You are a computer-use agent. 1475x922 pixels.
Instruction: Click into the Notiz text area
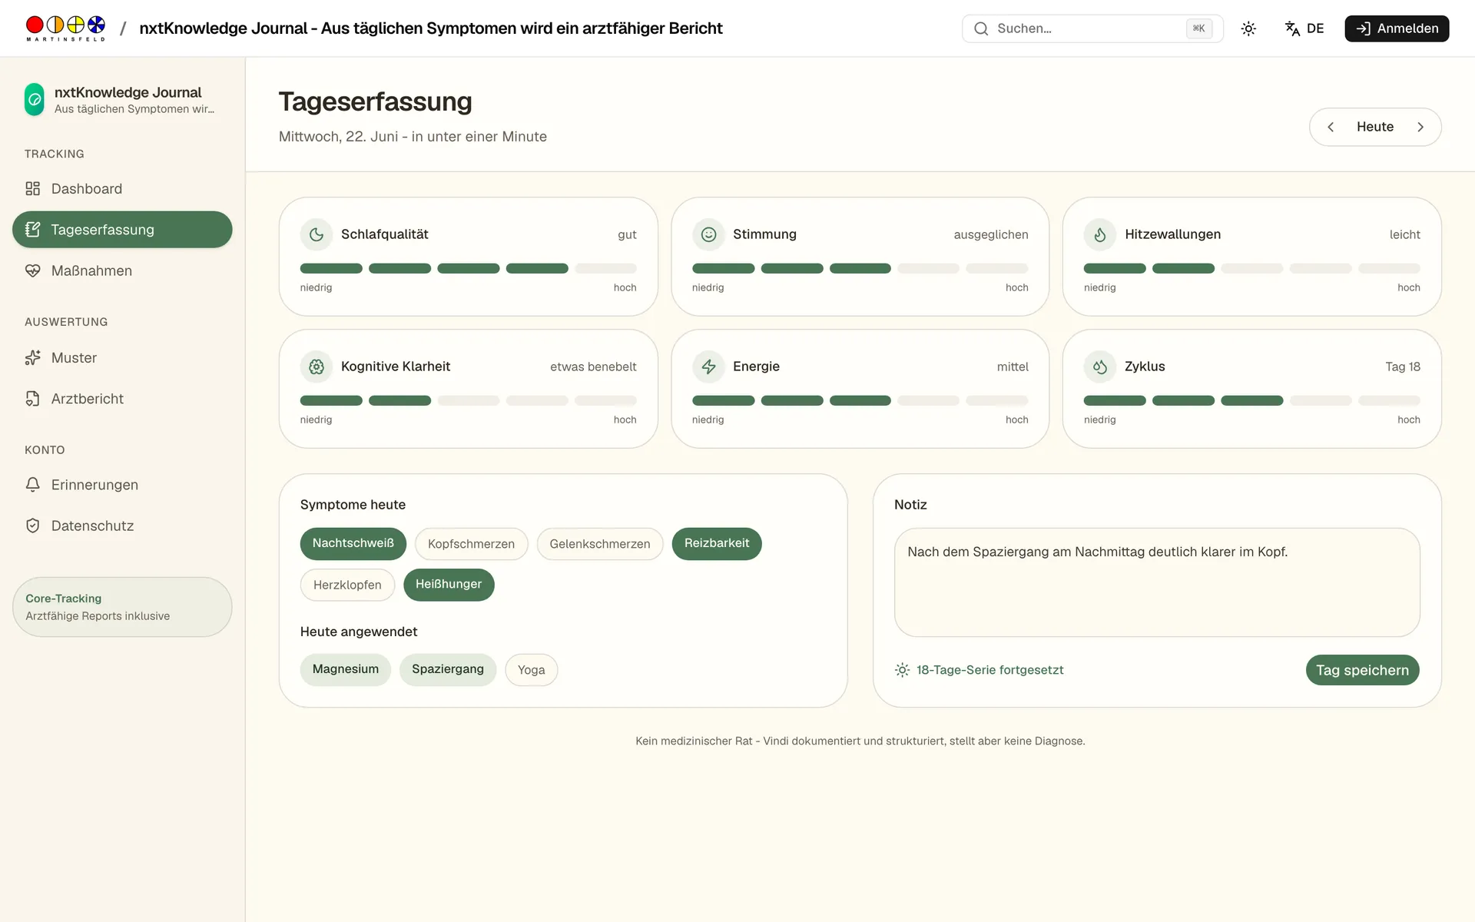1157,582
